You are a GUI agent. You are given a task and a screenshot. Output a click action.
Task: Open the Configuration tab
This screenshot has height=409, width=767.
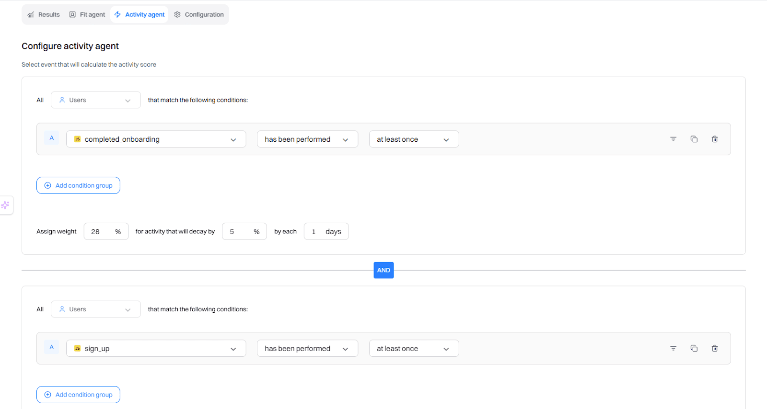point(199,15)
